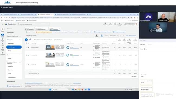Open the File Explorer icon in taskbar

click(79, 90)
